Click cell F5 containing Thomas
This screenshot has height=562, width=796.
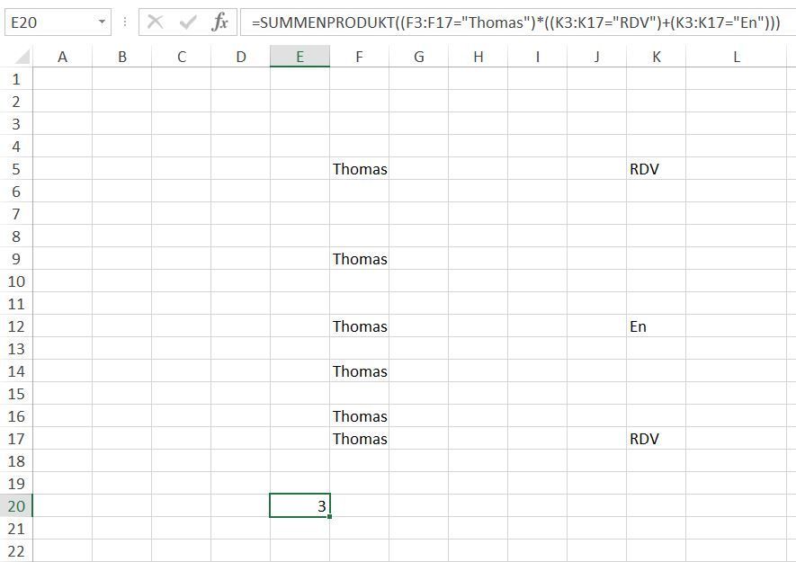pos(360,168)
